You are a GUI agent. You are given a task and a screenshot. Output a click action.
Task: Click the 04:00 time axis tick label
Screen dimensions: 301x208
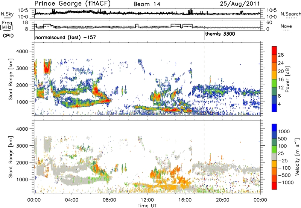click(x=71, y=200)
